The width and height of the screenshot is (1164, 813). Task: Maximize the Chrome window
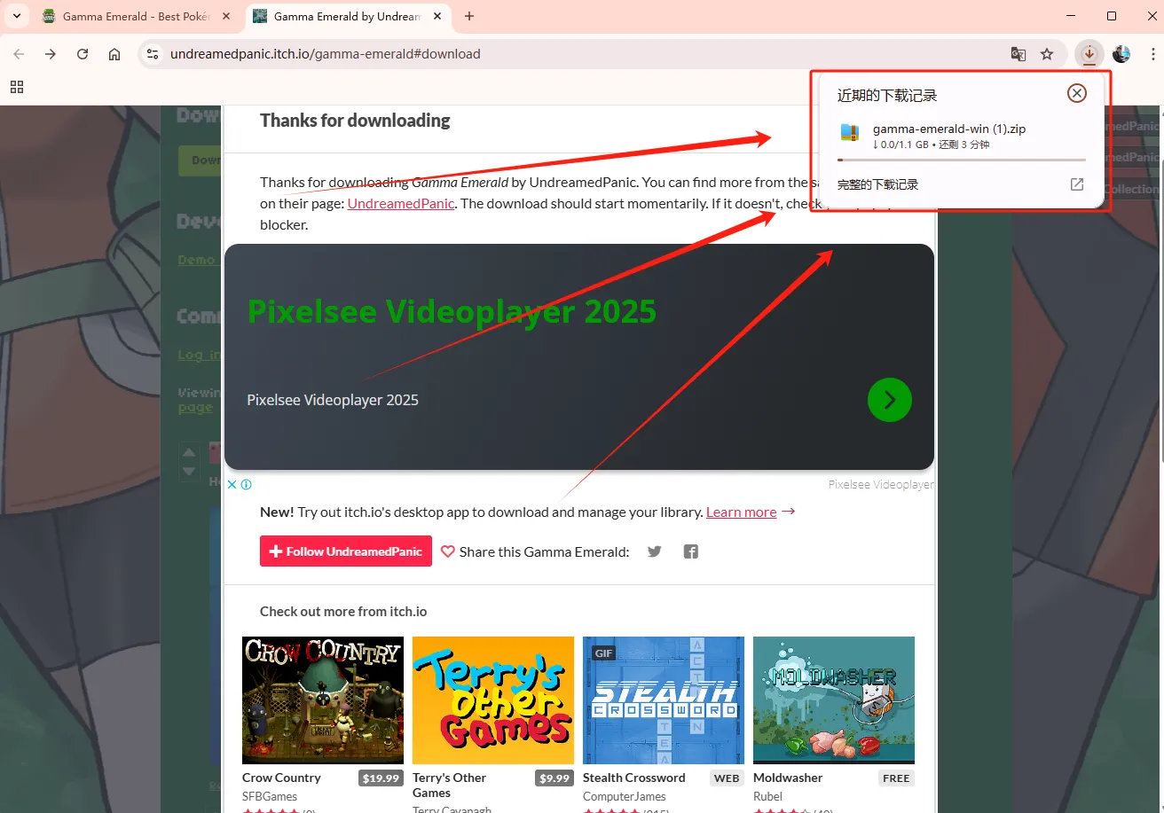[1112, 16]
